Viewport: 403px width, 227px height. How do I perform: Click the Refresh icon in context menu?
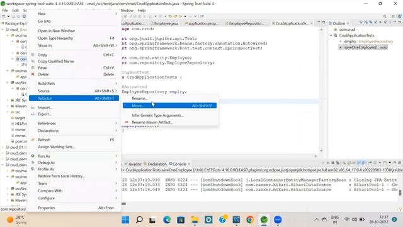point(33,140)
